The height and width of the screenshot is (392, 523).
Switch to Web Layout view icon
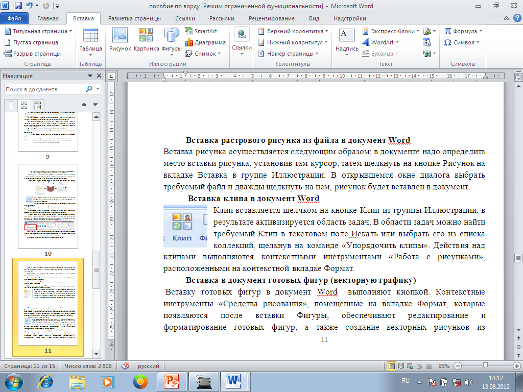coord(410,366)
